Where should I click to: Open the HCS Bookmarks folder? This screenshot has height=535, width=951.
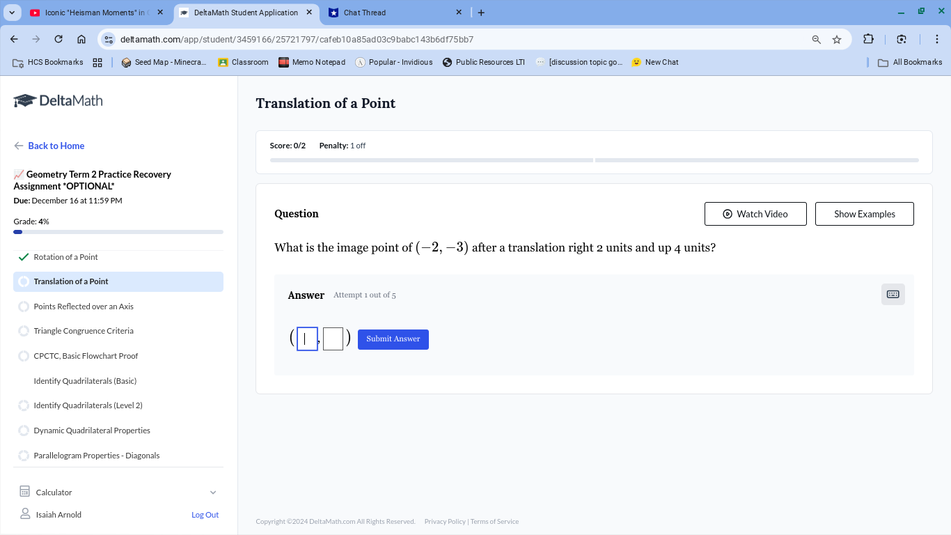[x=48, y=62]
